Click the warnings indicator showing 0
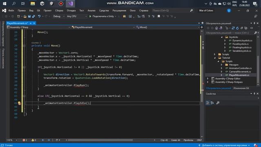Image resolution: width=261 pixels, height=147 pixels. [x=34, y=140]
